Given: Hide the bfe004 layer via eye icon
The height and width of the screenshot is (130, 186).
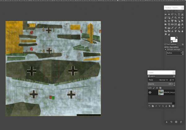Looking at the screenshot, I should [150, 92].
